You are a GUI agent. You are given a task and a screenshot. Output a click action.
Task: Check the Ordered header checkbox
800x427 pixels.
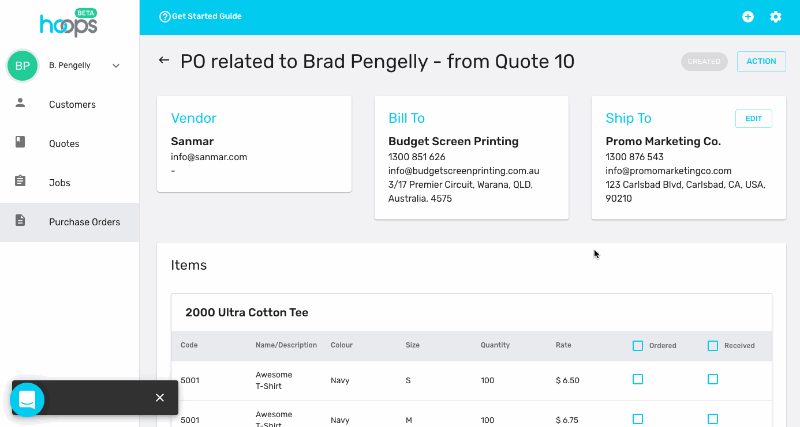click(x=638, y=346)
